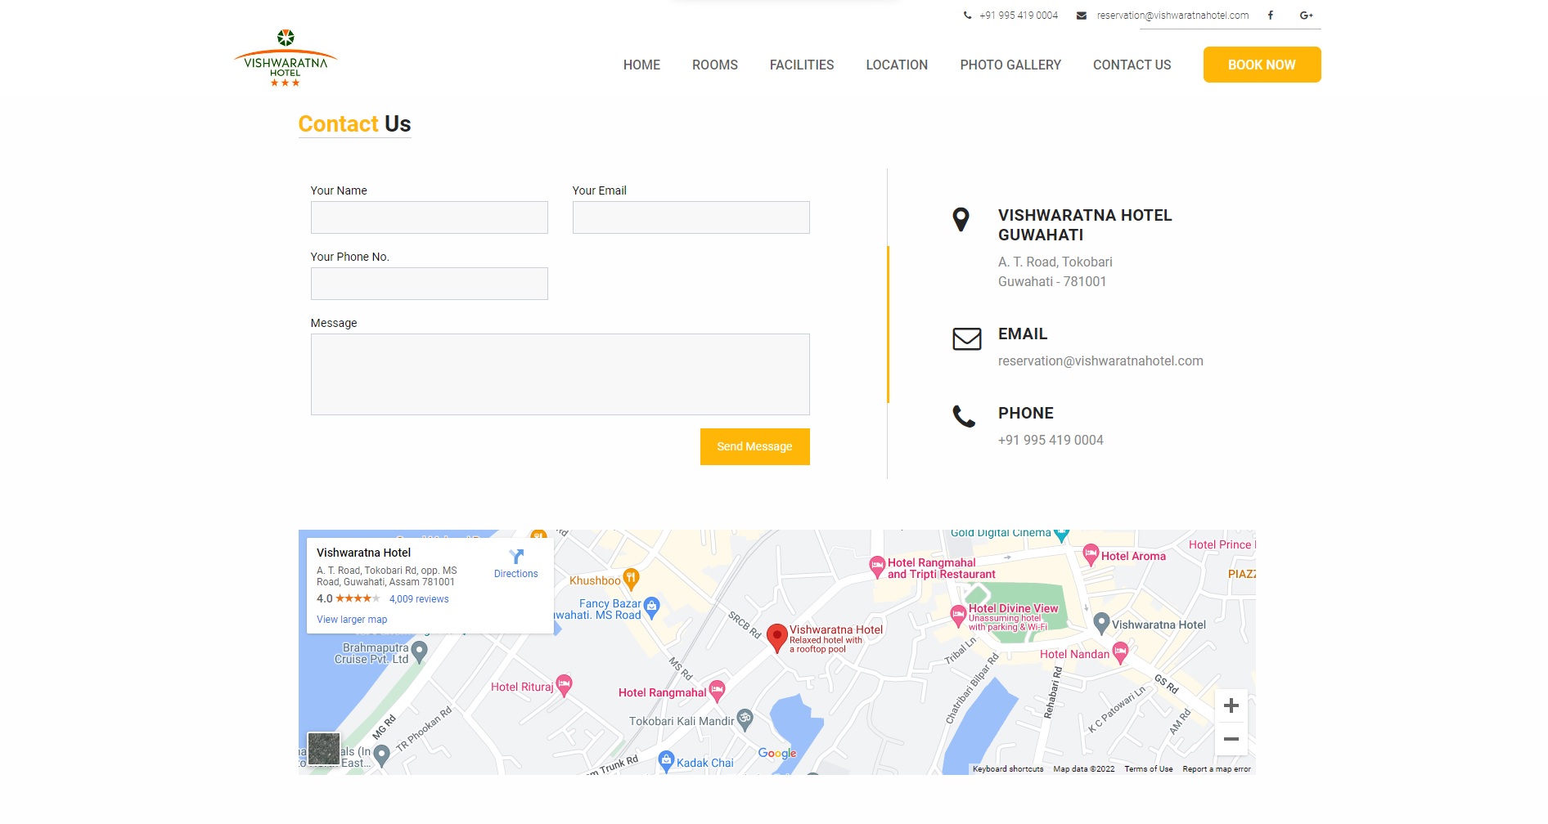Select the Tokobari Kali Mandir map pin

click(745, 719)
